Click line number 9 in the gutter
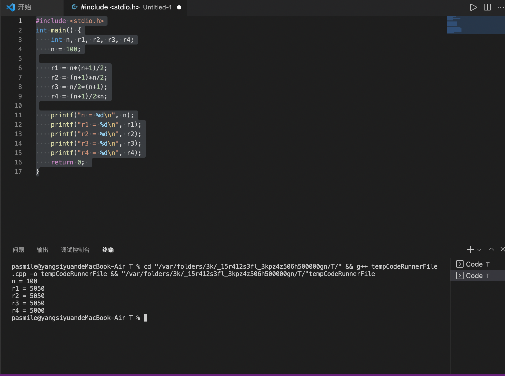 click(x=20, y=96)
